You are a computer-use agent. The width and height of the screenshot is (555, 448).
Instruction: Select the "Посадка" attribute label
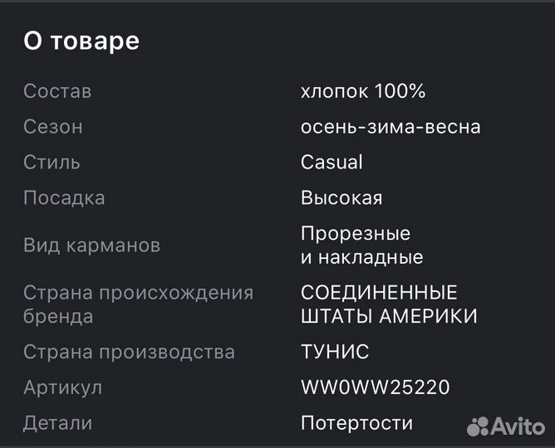point(64,198)
